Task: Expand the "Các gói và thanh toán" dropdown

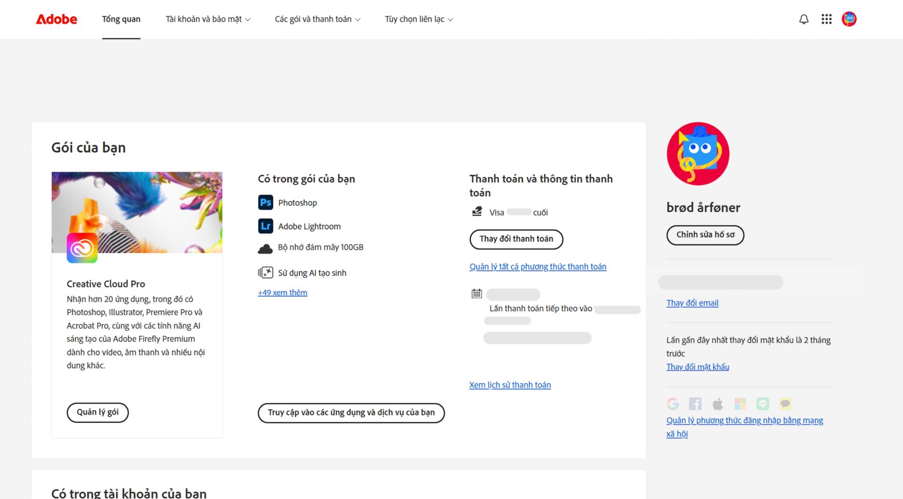Action: [317, 19]
